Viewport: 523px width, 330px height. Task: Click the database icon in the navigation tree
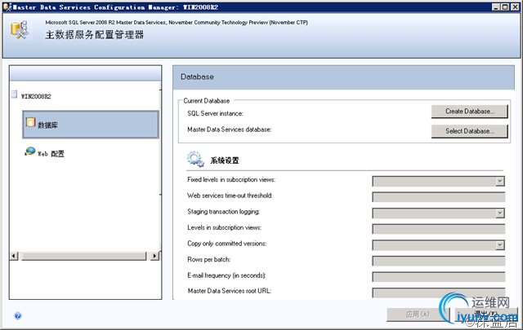pyautogui.click(x=30, y=122)
